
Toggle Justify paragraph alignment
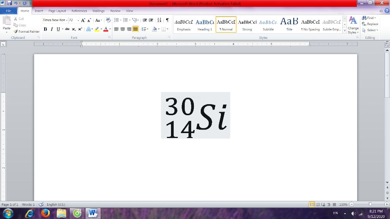[x=136, y=29]
